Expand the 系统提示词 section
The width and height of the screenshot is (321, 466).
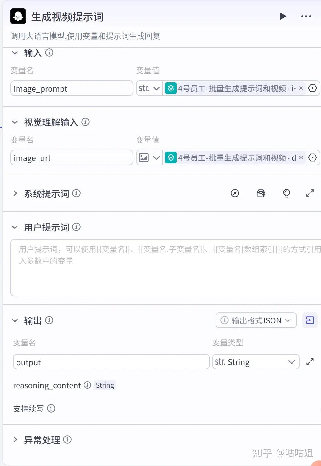(15, 193)
